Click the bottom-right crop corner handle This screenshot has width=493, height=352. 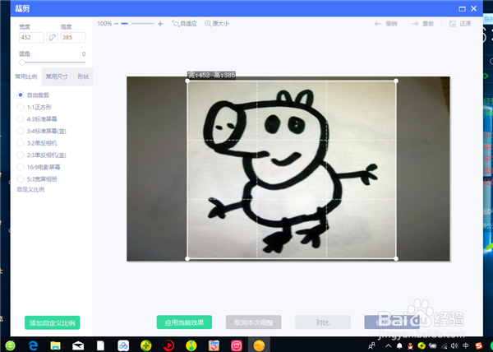(396, 258)
